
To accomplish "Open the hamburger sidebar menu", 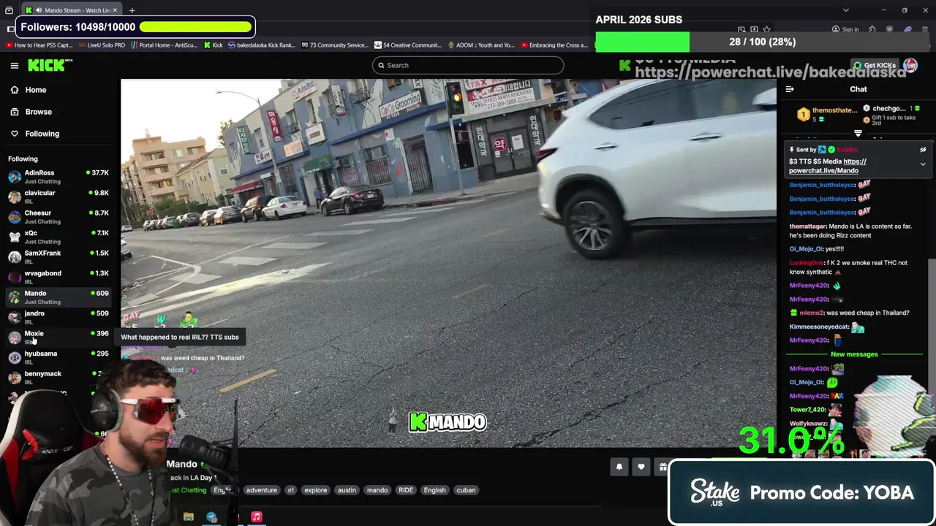I will (14, 66).
